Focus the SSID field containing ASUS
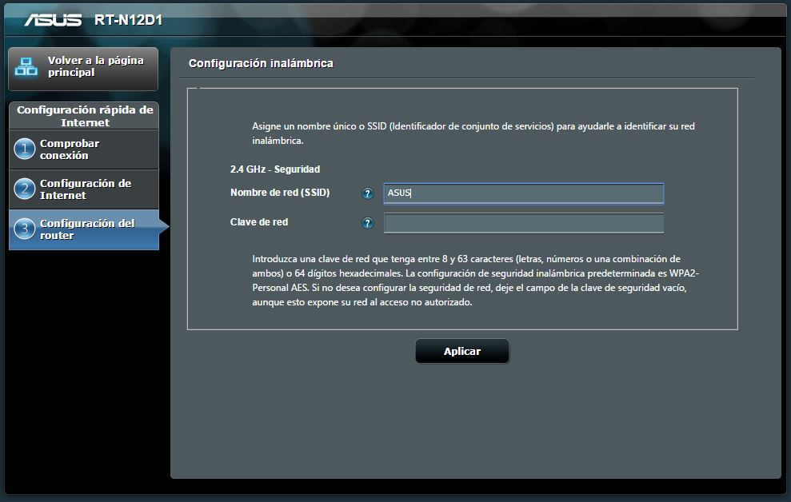The height and width of the screenshot is (502, 791). click(523, 193)
